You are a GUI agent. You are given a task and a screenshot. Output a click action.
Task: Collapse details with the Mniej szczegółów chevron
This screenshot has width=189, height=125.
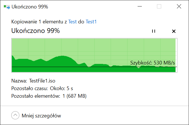(x=15, y=115)
